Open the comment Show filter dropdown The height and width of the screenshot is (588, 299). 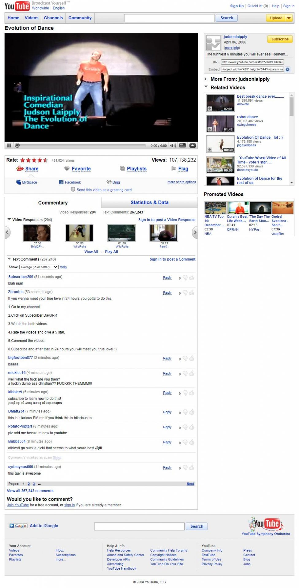click(39, 267)
